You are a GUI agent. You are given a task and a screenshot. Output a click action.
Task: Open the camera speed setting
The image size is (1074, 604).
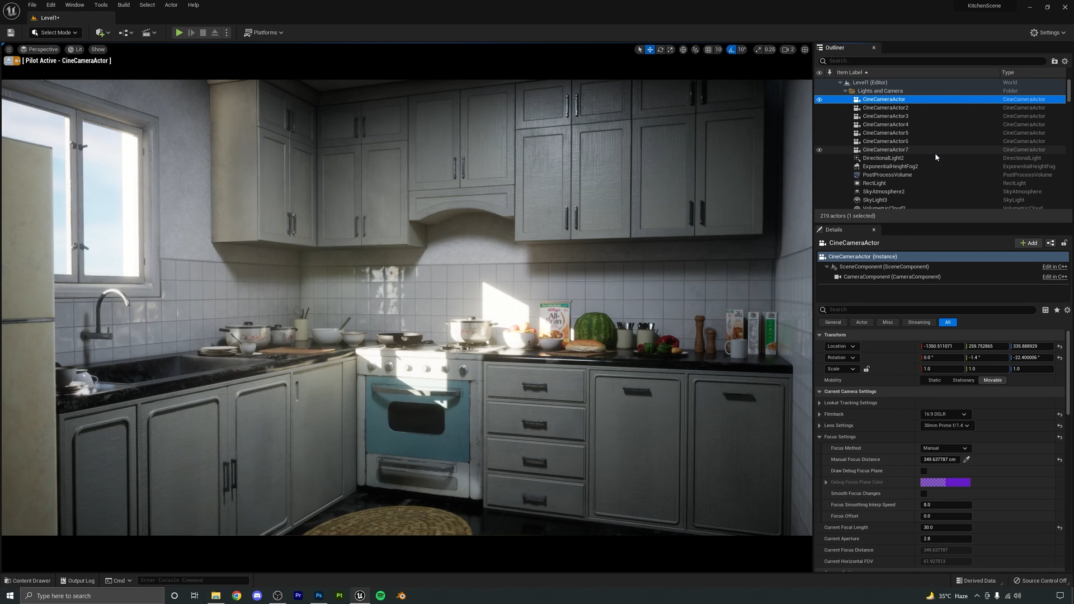[x=788, y=49]
